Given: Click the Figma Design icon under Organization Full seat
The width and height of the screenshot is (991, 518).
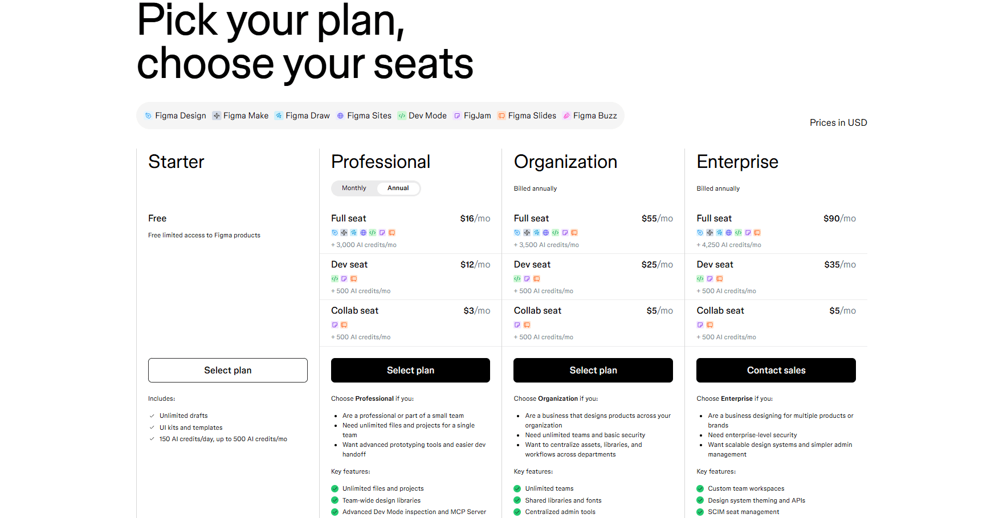Looking at the screenshot, I should click(517, 232).
